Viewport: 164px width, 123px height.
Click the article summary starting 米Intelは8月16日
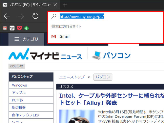[131, 116]
